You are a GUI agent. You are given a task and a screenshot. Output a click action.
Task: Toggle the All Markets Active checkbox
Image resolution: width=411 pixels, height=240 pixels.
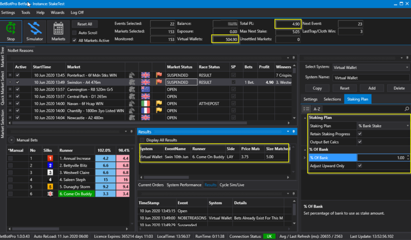point(74,40)
